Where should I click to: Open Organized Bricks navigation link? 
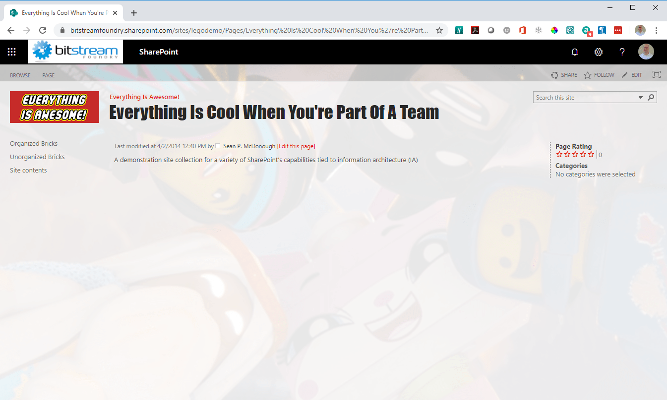click(x=34, y=143)
